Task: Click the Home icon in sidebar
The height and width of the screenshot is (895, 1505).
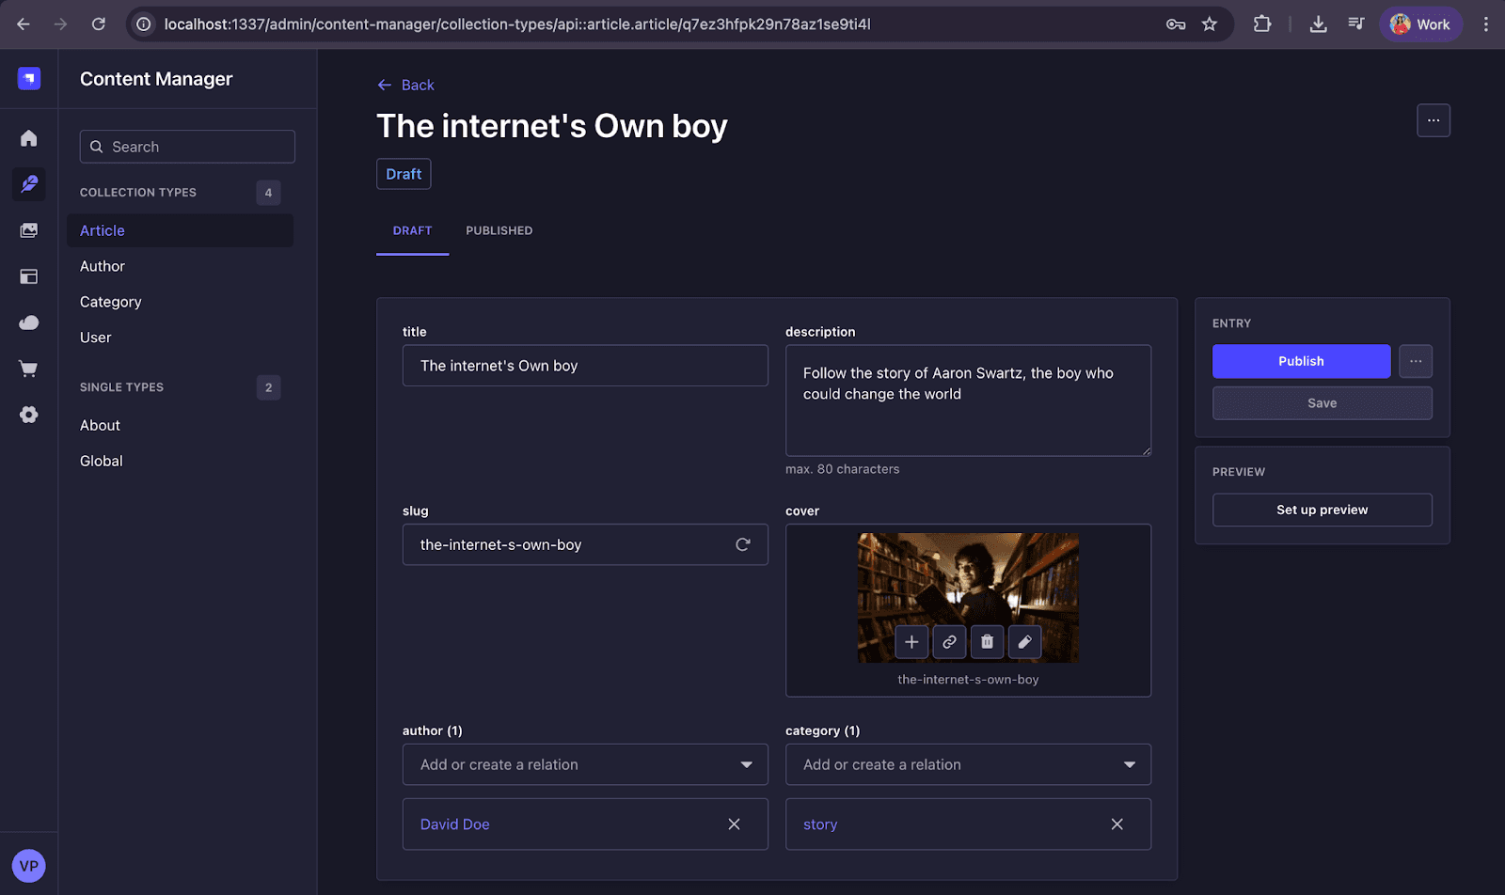Action: pos(29,138)
